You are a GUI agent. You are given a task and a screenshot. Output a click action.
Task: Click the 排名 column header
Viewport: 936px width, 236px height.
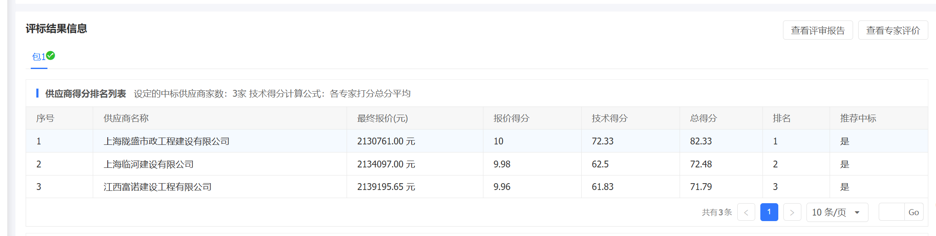pos(782,118)
